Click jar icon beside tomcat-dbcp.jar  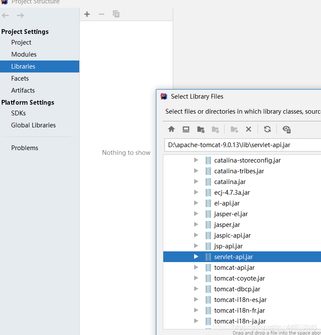pyautogui.click(x=208, y=289)
